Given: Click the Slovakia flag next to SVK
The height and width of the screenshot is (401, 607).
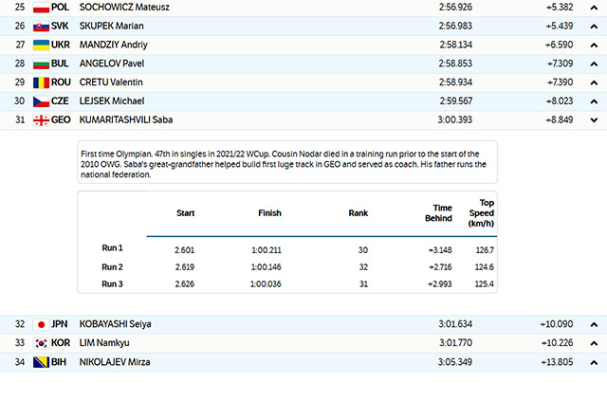Looking at the screenshot, I should point(41,26).
